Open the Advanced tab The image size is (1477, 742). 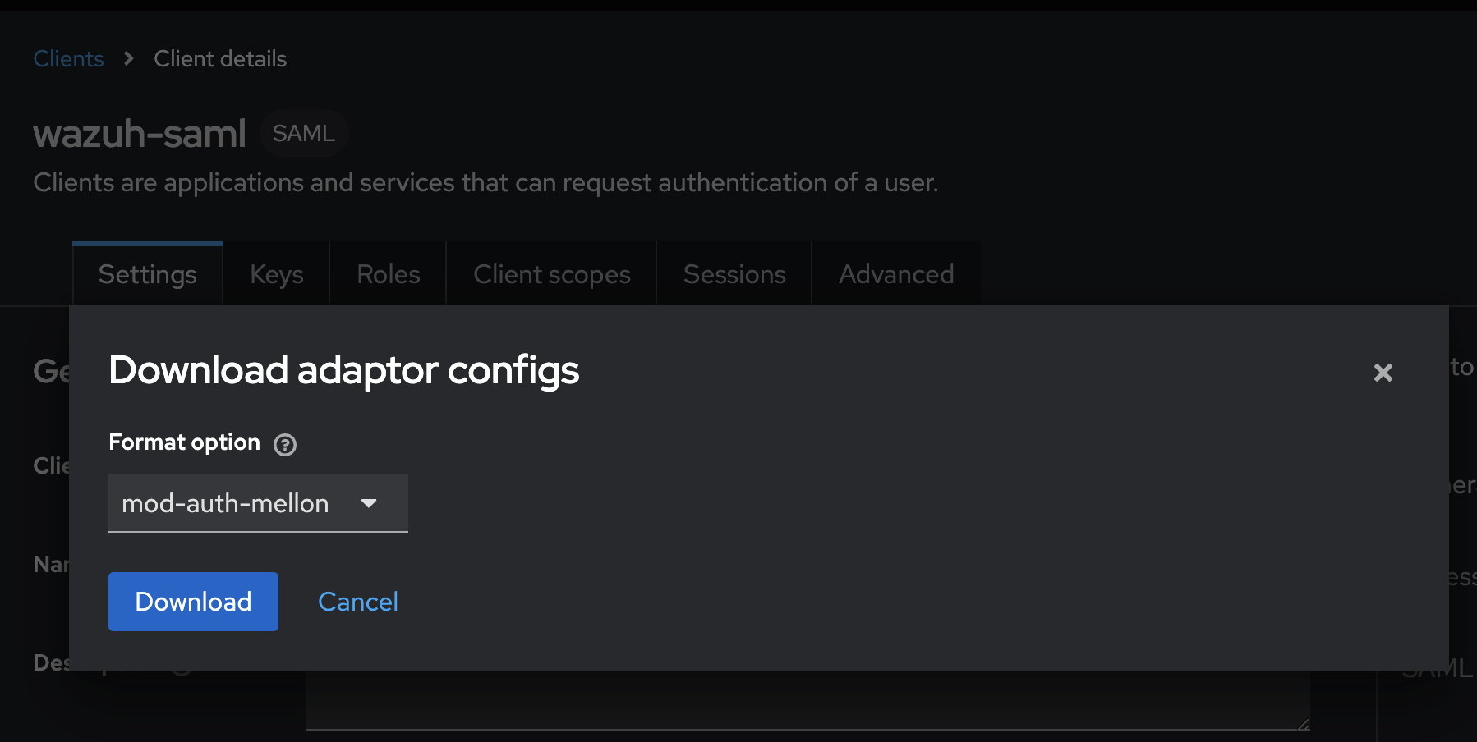point(895,273)
